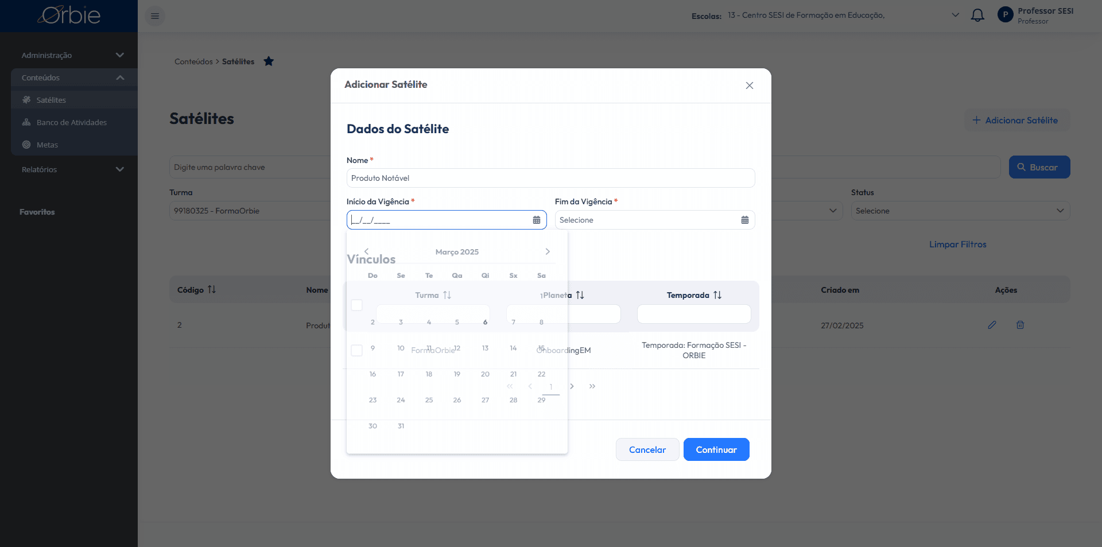Click the Março 2025 month title
Screen dimensions: 1102x547
click(x=457, y=252)
